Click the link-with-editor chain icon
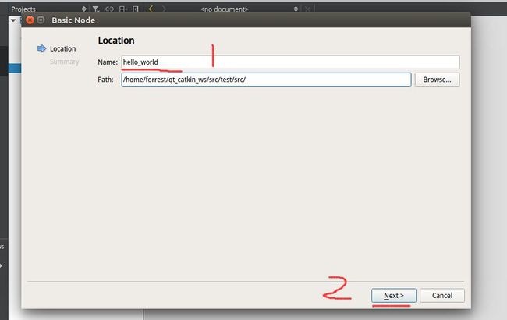 pyautogui.click(x=109, y=9)
